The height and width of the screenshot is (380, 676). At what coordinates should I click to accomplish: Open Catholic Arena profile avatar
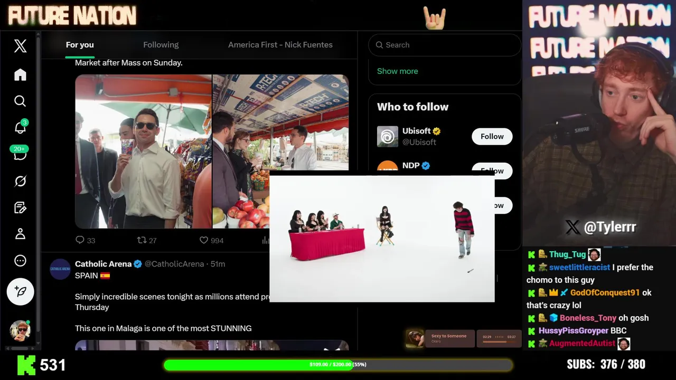60,269
